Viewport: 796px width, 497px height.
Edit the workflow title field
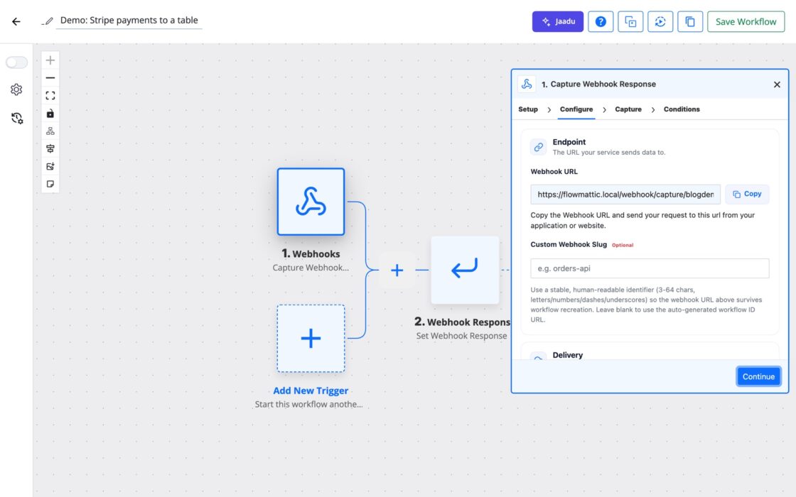click(129, 21)
